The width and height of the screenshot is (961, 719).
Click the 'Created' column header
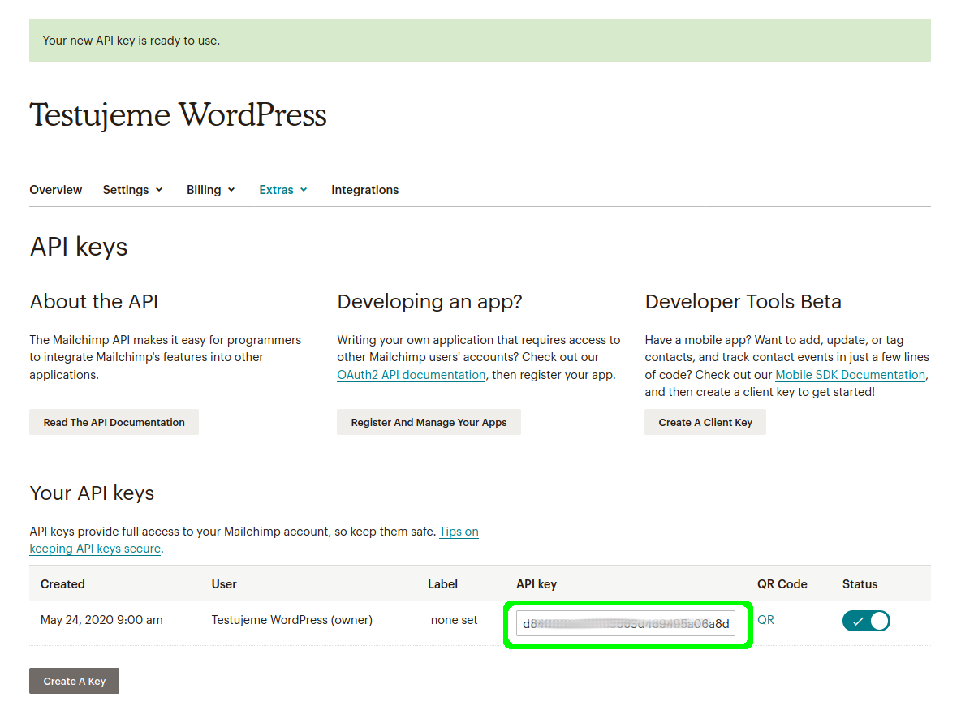pos(62,584)
